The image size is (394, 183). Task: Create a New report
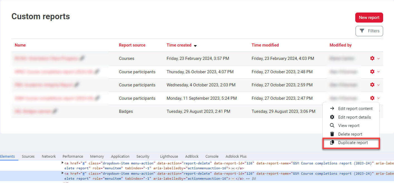click(369, 18)
